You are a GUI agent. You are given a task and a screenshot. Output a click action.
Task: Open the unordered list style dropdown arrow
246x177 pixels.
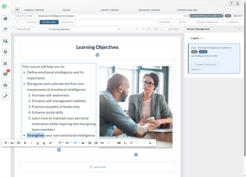[79, 143]
